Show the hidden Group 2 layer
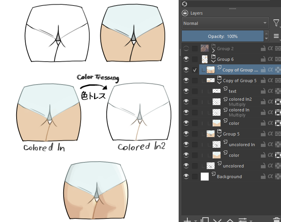 coord(186,48)
